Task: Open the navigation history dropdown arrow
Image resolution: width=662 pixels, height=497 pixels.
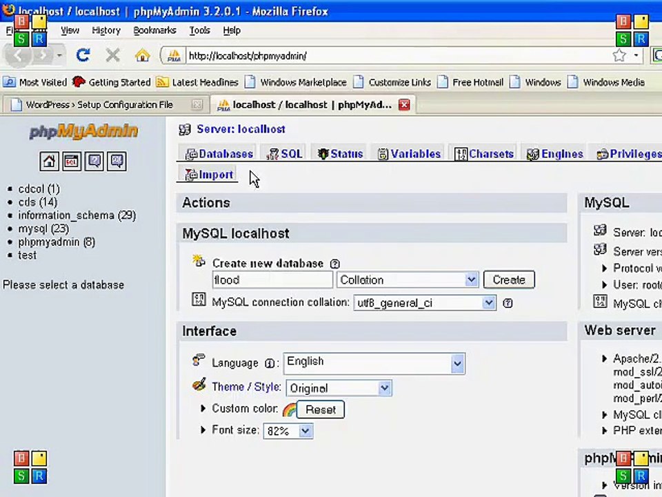Action: point(59,55)
